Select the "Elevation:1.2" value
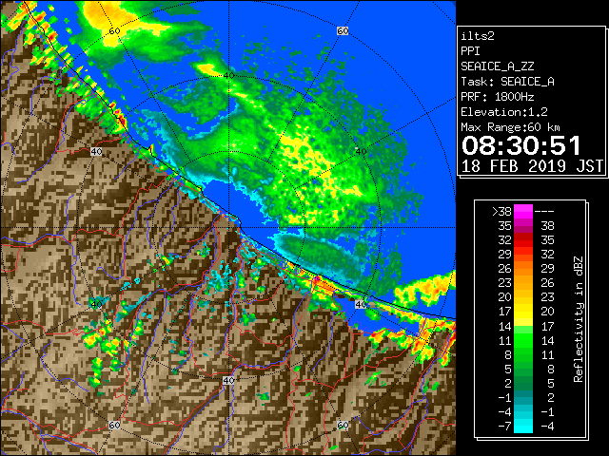 coord(504,112)
